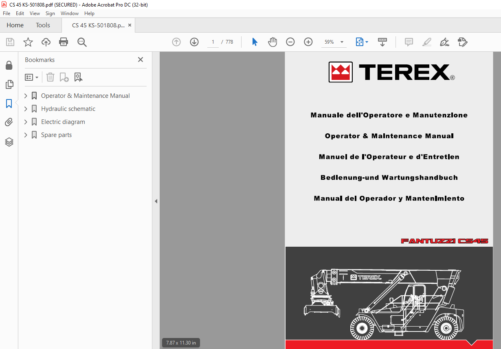This screenshot has height=349, width=501.
Task: Click the TEREX logo on the page
Action: point(391,72)
